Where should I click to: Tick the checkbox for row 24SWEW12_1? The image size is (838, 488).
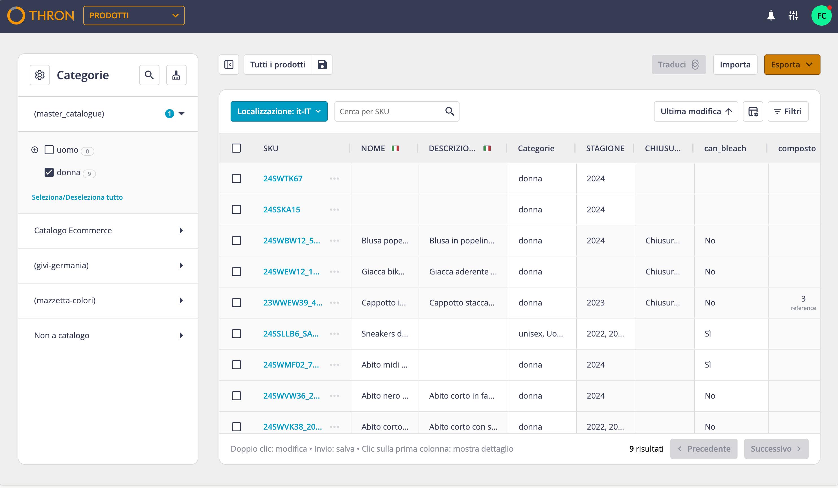237,272
